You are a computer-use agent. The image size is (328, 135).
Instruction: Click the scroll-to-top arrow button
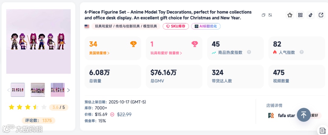303,115
